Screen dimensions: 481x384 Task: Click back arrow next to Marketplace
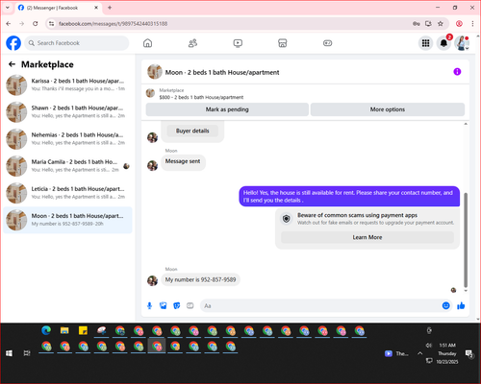pos(12,64)
